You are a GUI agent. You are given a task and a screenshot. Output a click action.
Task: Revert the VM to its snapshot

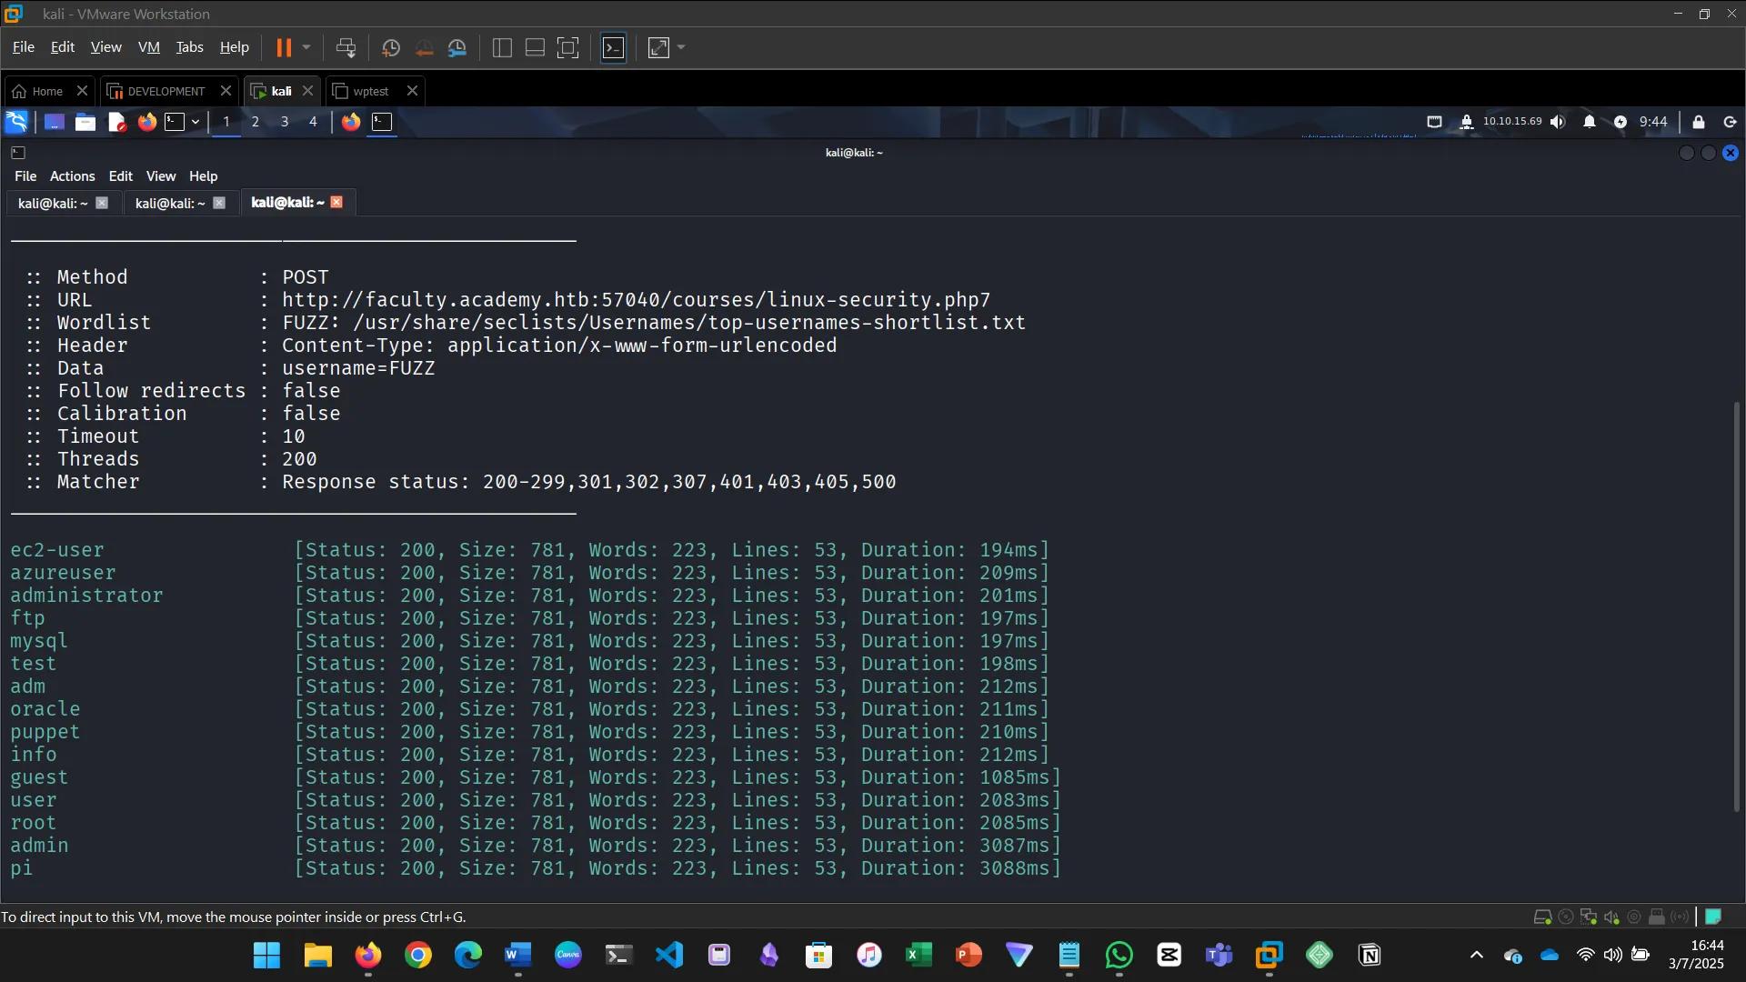click(425, 48)
